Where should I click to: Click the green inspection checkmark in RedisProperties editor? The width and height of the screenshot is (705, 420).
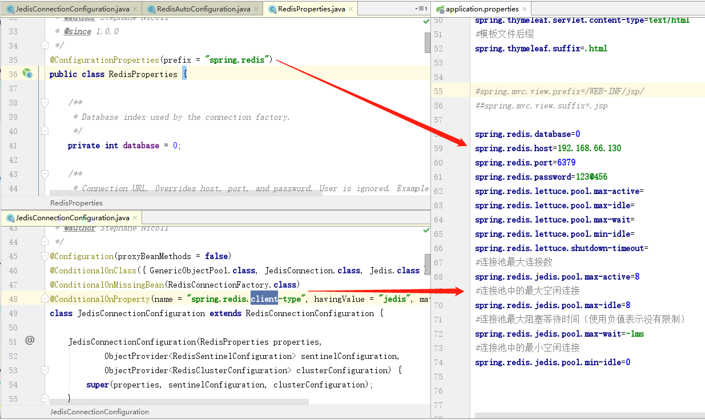426,21
